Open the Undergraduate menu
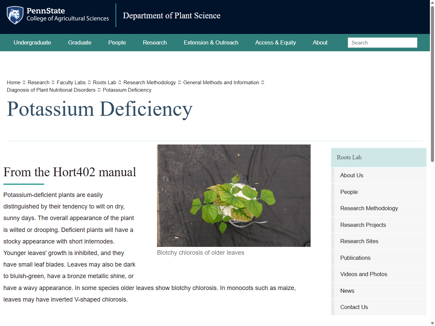Screen dimensions: 435x326 tap(32, 42)
